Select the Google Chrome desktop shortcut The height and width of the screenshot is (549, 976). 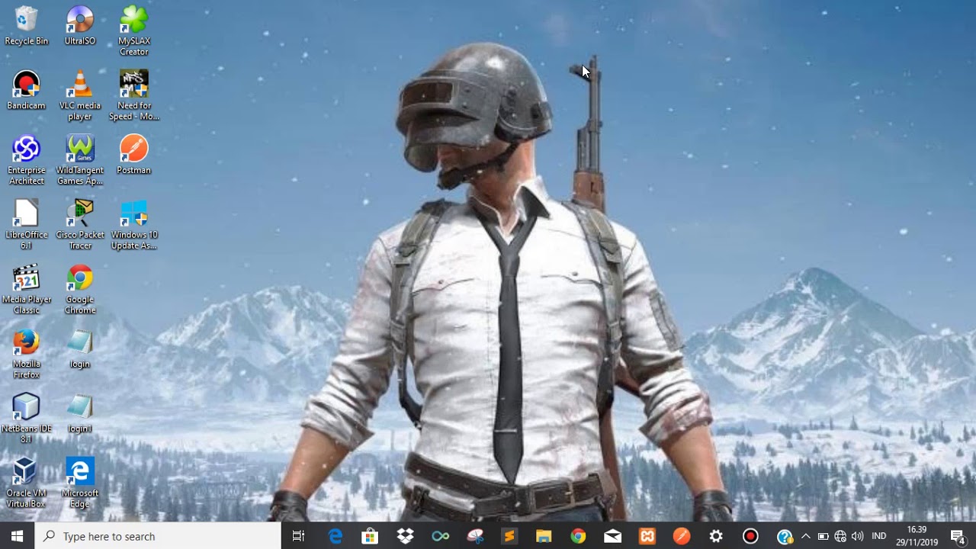[79, 290]
